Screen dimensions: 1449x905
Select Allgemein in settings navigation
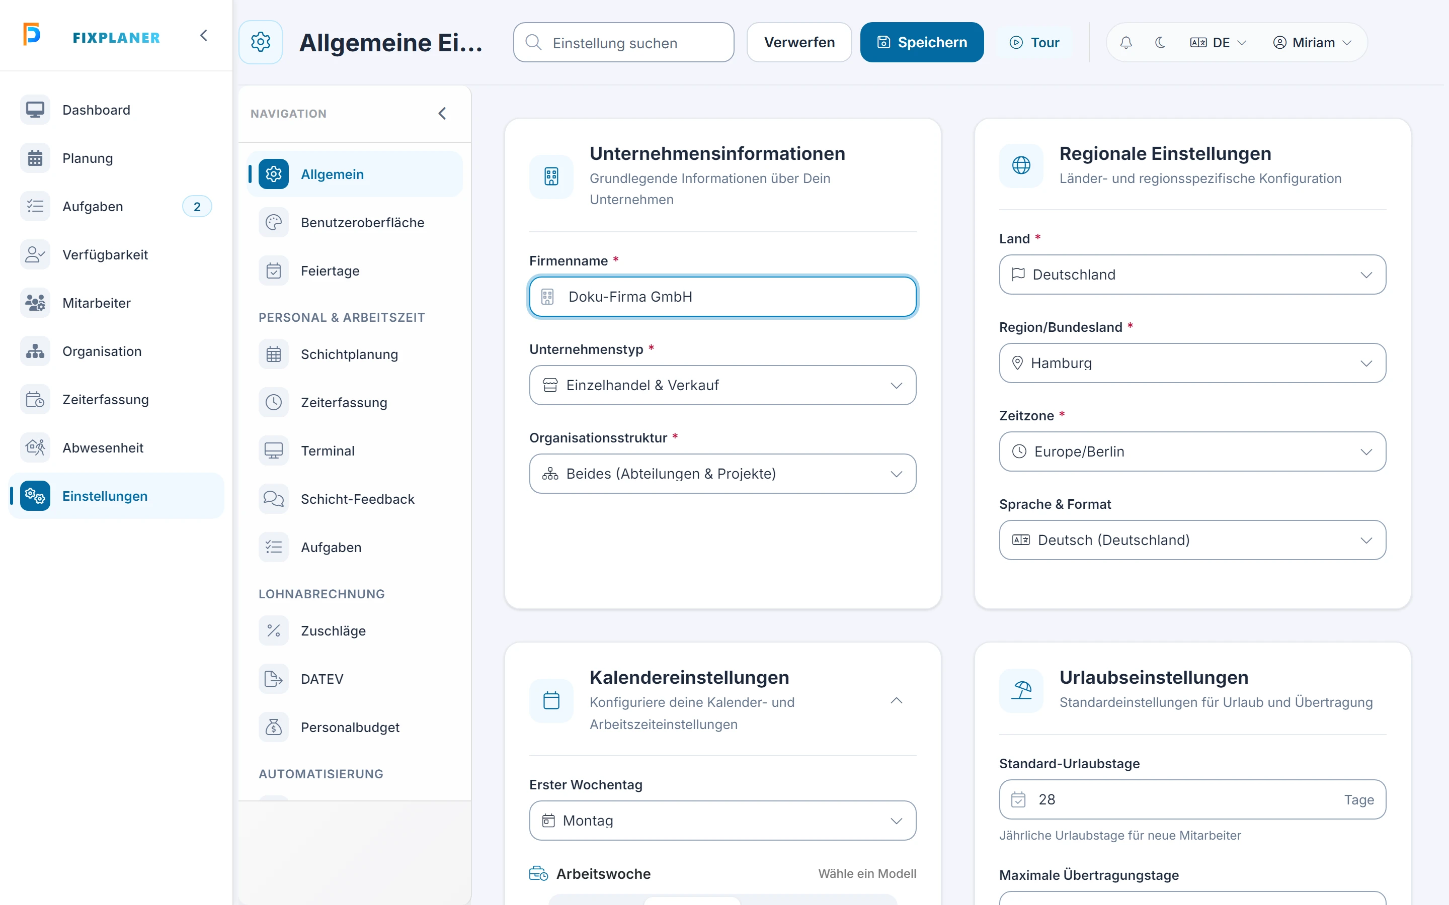click(355, 174)
